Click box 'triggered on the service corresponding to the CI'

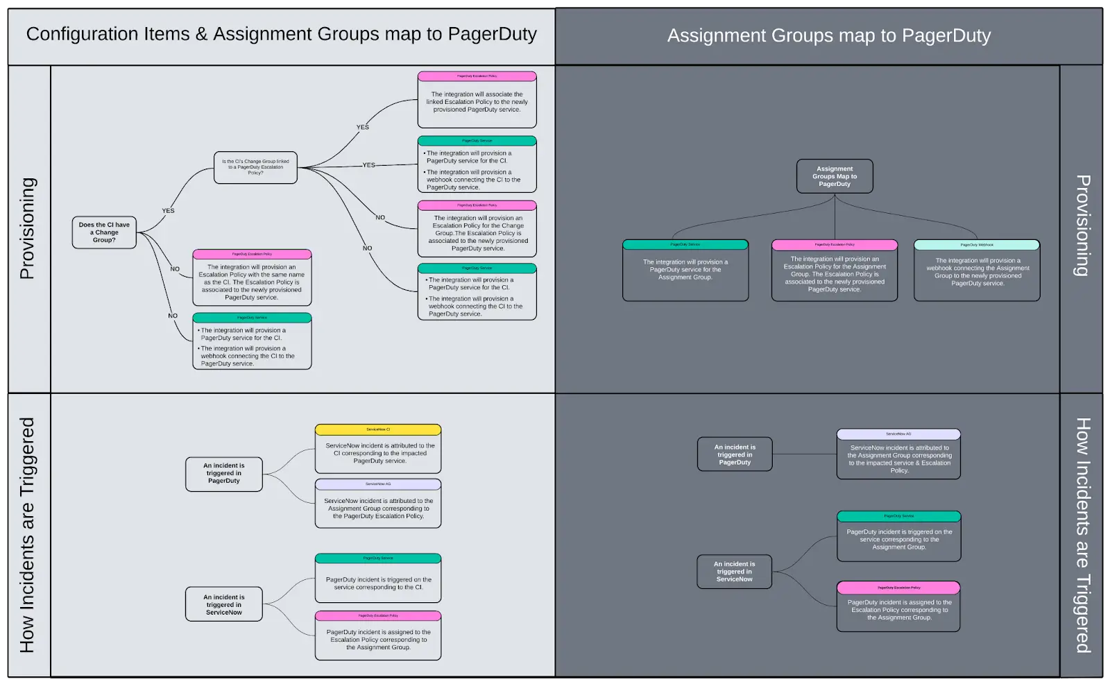[x=378, y=578]
